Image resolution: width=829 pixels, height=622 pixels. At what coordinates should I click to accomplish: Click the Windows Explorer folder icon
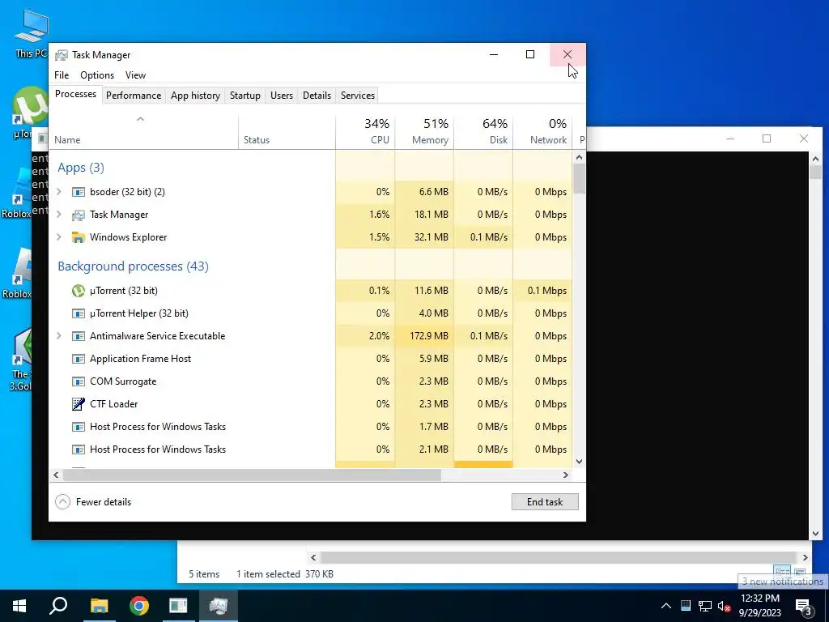click(79, 237)
